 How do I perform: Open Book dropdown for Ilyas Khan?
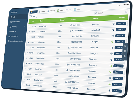point(118,72)
